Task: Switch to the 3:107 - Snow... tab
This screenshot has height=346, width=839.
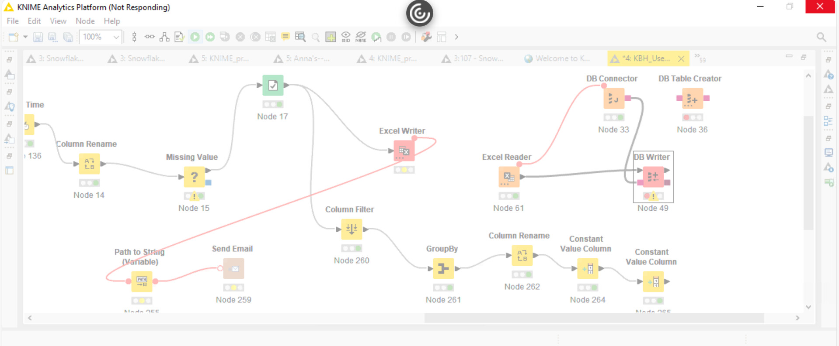Action: coord(472,58)
